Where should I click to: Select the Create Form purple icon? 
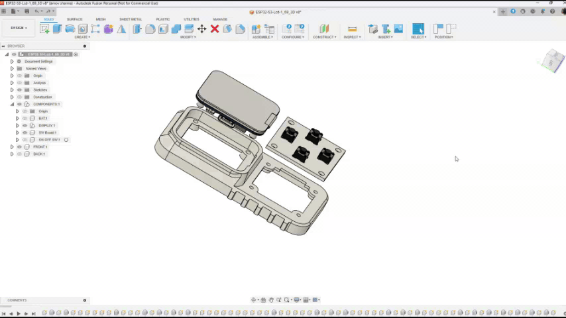point(108,29)
